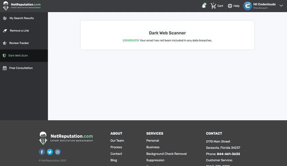Open Suppression services link
The height and width of the screenshot is (166, 287).
point(155,160)
